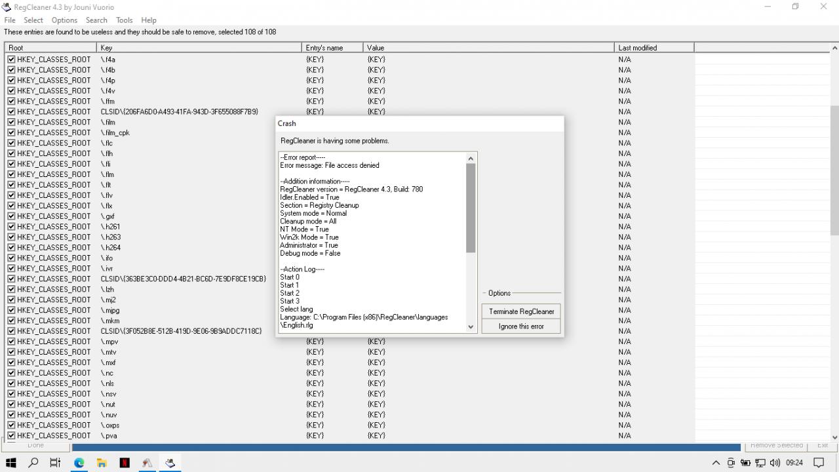Open the Search menu
The image size is (839, 472).
point(96,20)
